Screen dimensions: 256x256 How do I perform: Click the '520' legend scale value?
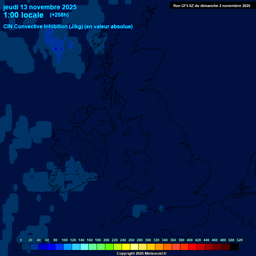pyautogui.click(x=239, y=240)
